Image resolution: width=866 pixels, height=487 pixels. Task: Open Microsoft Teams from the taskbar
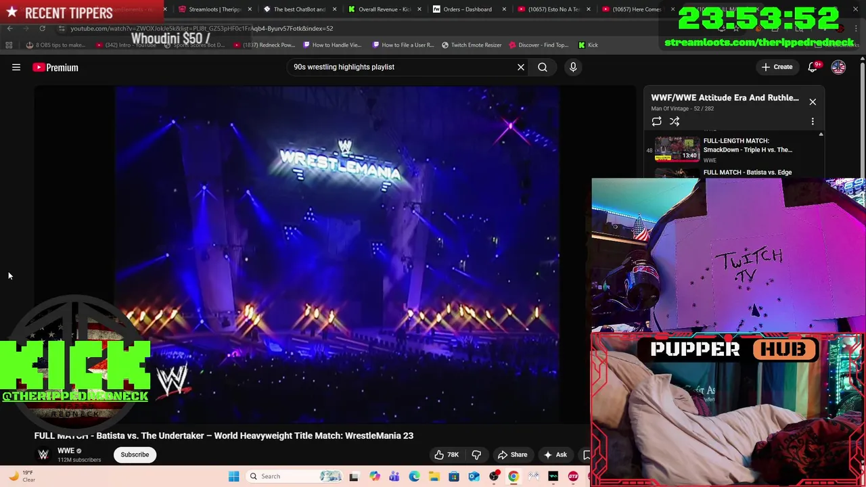pyautogui.click(x=394, y=476)
